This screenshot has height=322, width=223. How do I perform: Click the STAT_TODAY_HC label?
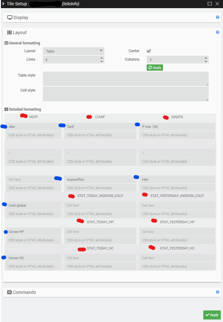click(x=100, y=248)
